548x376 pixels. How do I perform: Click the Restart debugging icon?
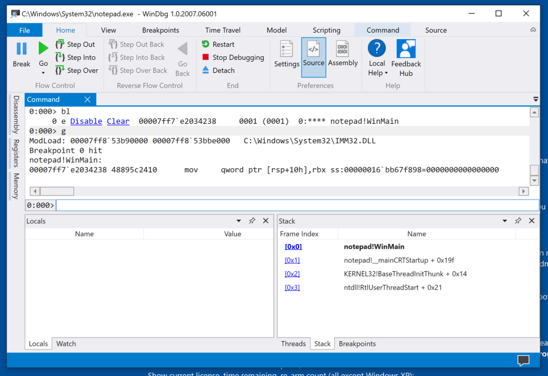coord(206,44)
